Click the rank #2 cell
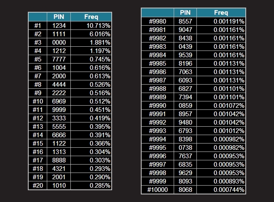The image size is (274, 202). [x=38, y=34]
